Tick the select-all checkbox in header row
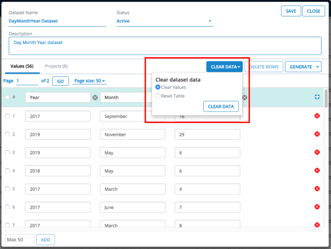Viewport: 331px width, 249px height. [7, 97]
